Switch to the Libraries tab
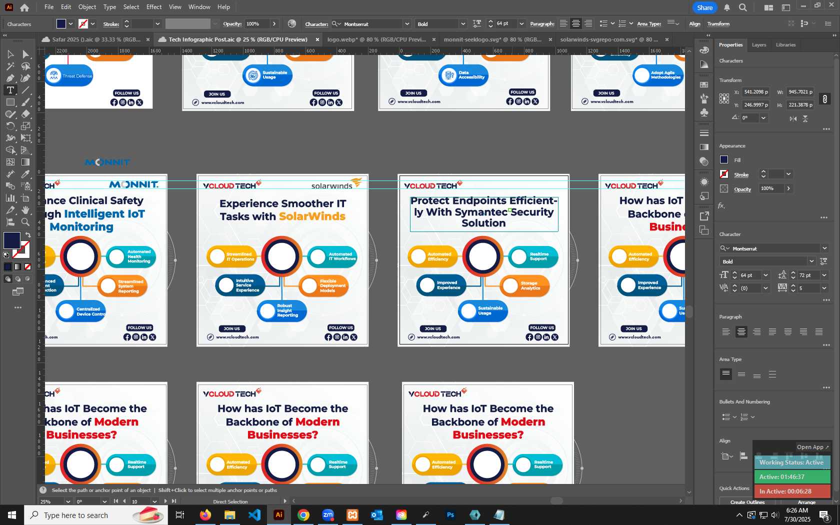Screen dimensions: 840x525 785,45
